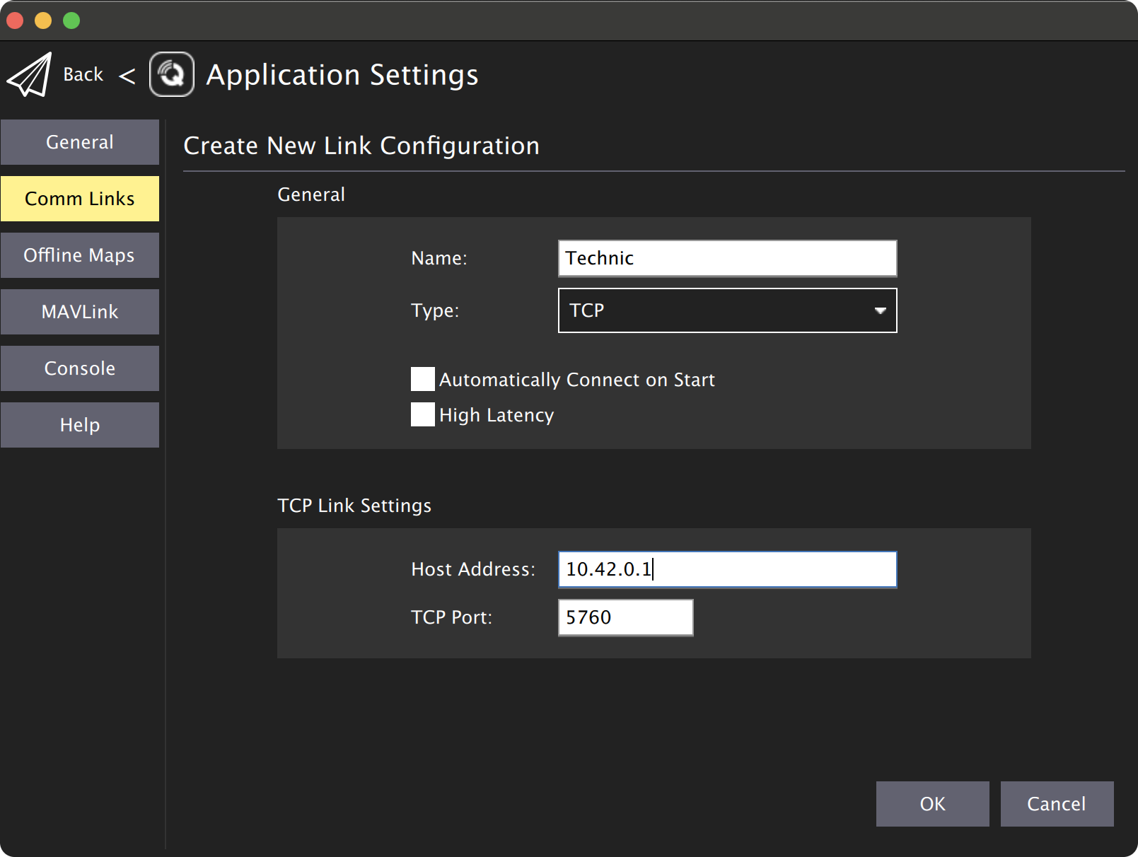Screen dimensions: 1138x857
Task: Click the TCP Port field
Action: click(x=625, y=617)
